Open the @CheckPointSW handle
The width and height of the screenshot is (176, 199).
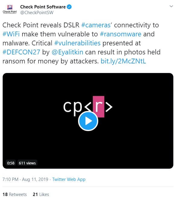pyautogui.click(x=37, y=13)
